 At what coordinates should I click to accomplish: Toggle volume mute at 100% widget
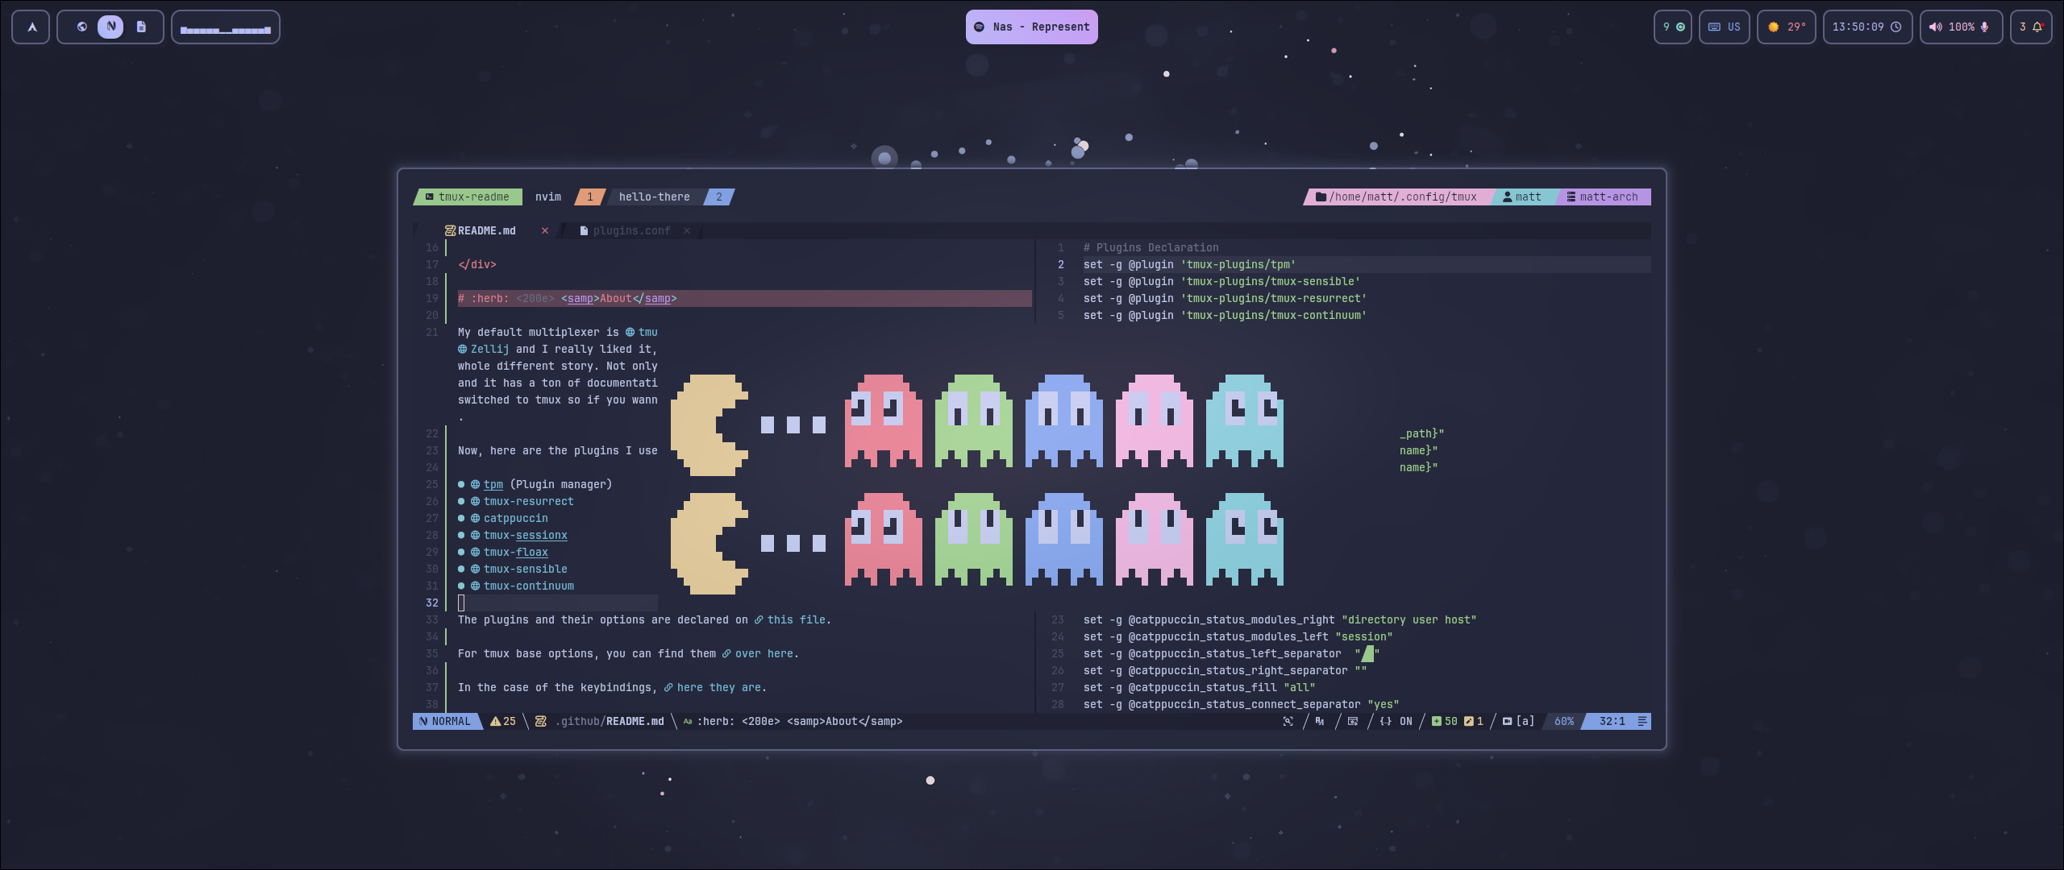pos(1960,27)
